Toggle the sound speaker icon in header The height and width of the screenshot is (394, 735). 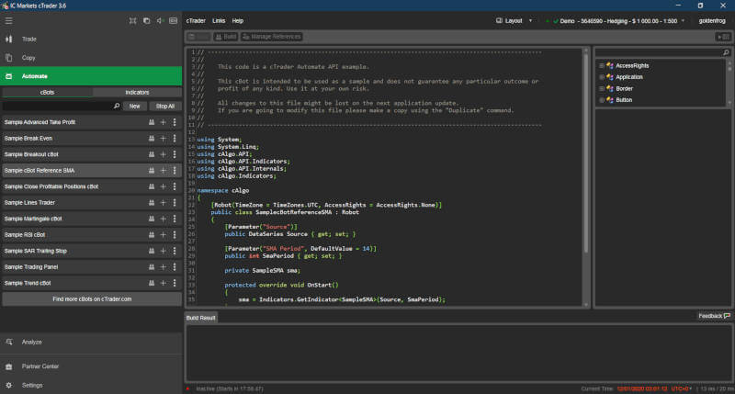(161, 20)
